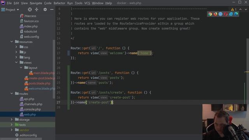Screen dimensions: 249x140
Task: Open the Tools menu
Action: pos(79,3)
